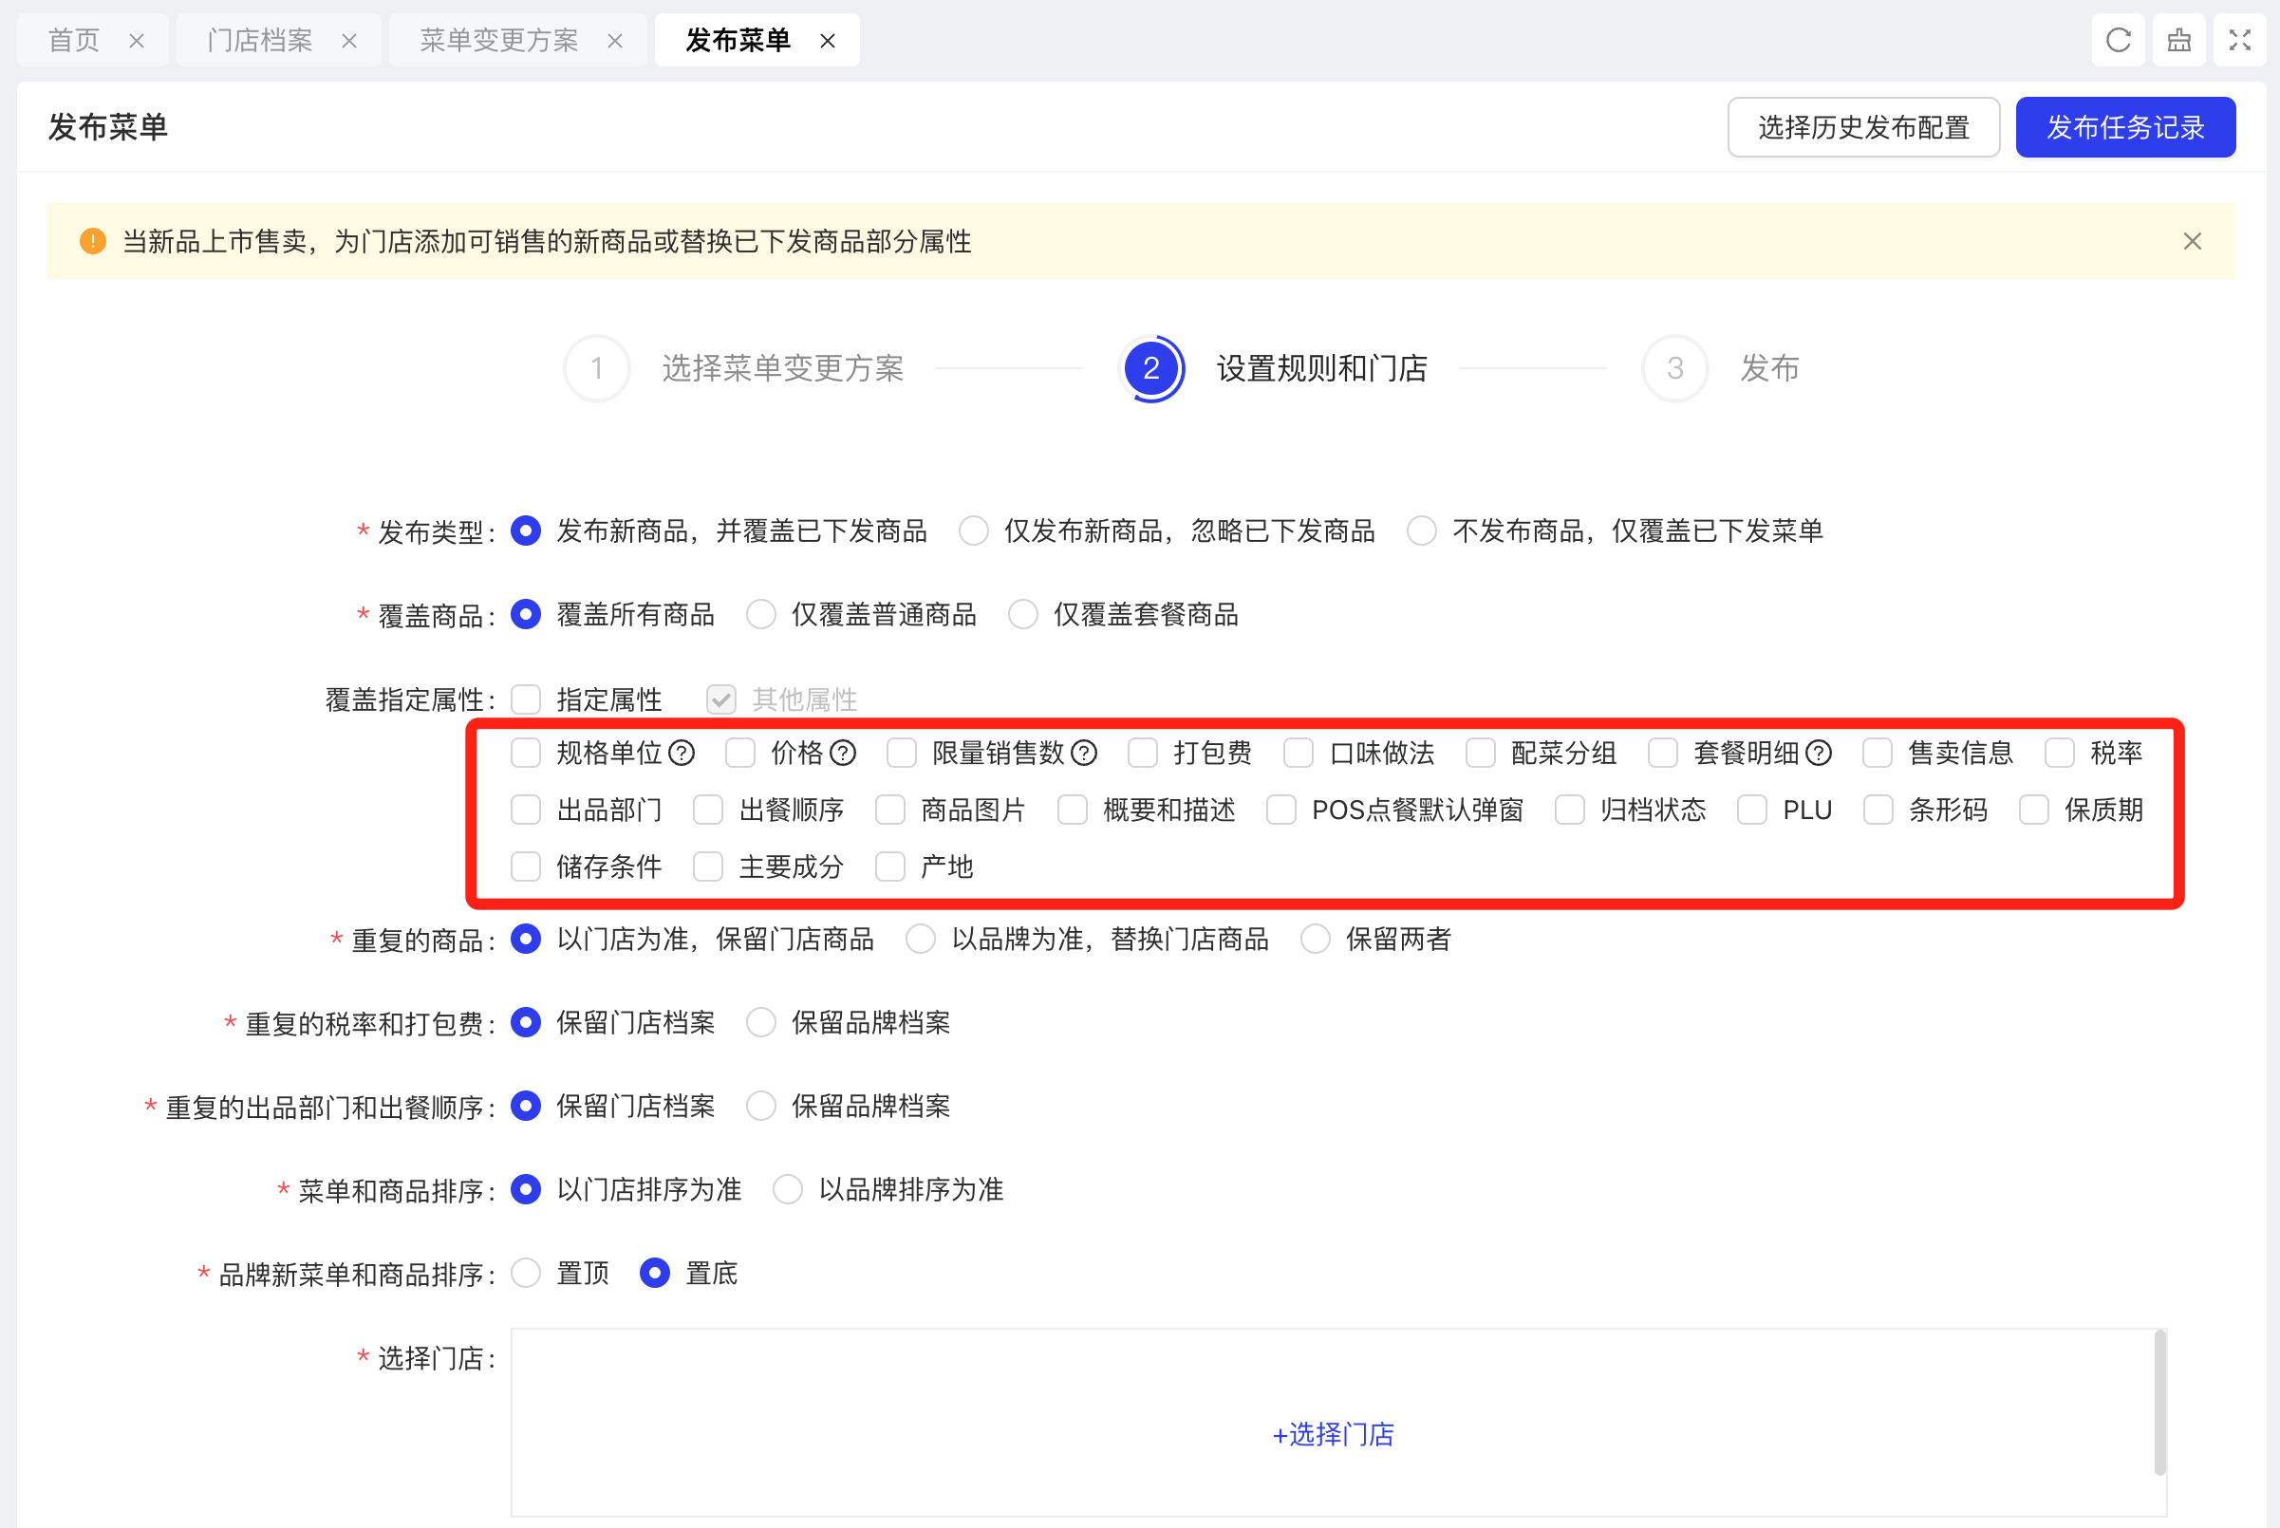Click the fullscreen expand icon

pyautogui.click(x=2239, y=40)
